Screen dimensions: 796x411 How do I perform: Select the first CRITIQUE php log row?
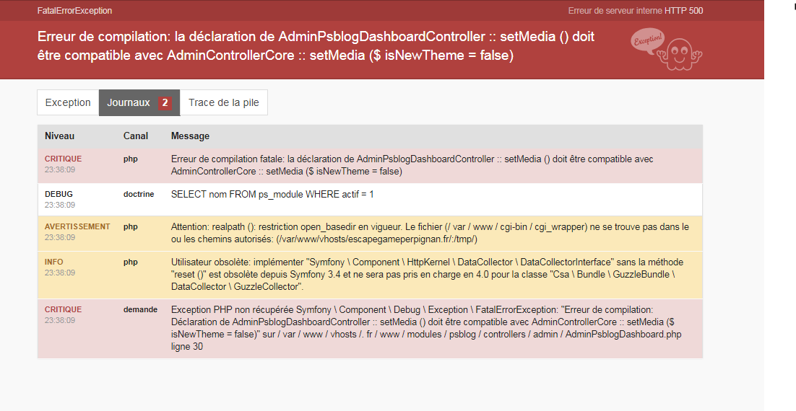click(370, 165)
